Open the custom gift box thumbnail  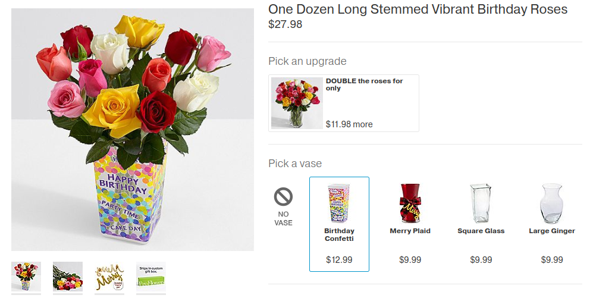coord(151,277)
